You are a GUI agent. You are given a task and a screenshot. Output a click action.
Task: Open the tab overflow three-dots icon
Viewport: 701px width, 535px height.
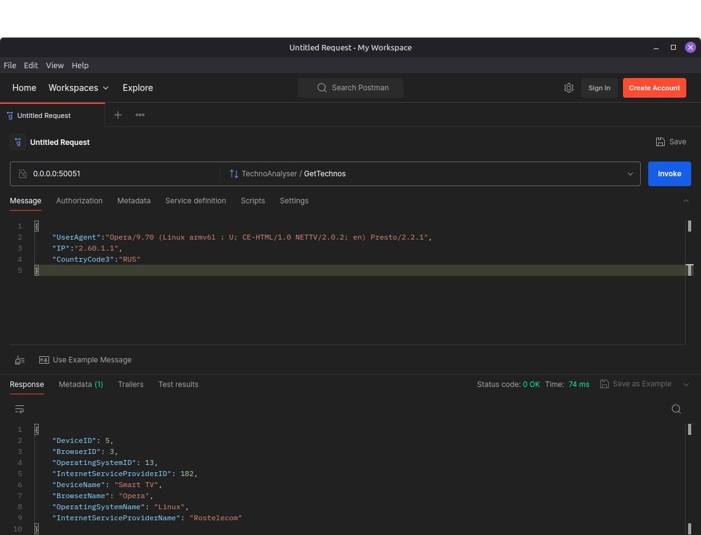tap(140, 115)
